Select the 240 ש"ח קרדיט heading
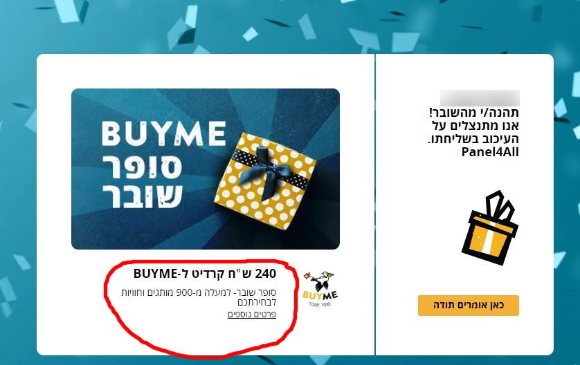Image resolution: width=580 pixels, height=365 pixels. pyautogui.click(x=205, y=274)
